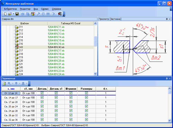Click the 's, мм' column header
This screenshot has width=173, height=128.
(x=11, y=89)
